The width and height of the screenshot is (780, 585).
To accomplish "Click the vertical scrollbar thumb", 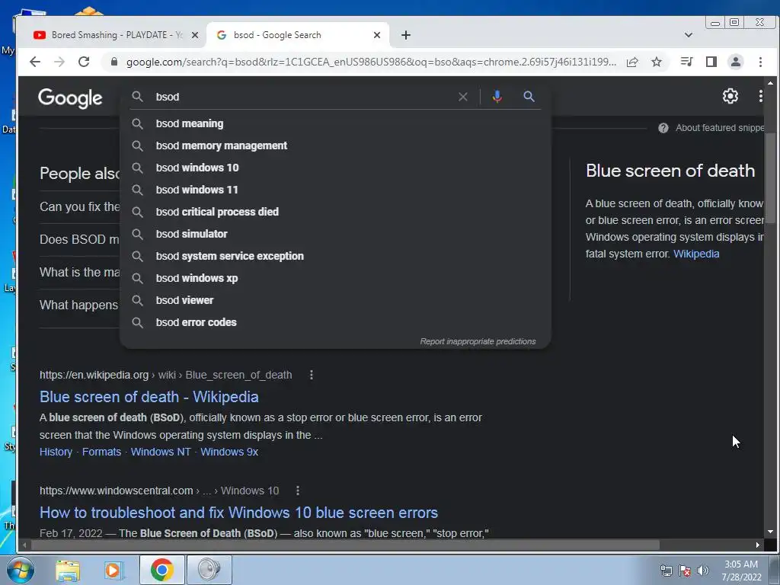I will pyautogui.click(x=770, y=178).
